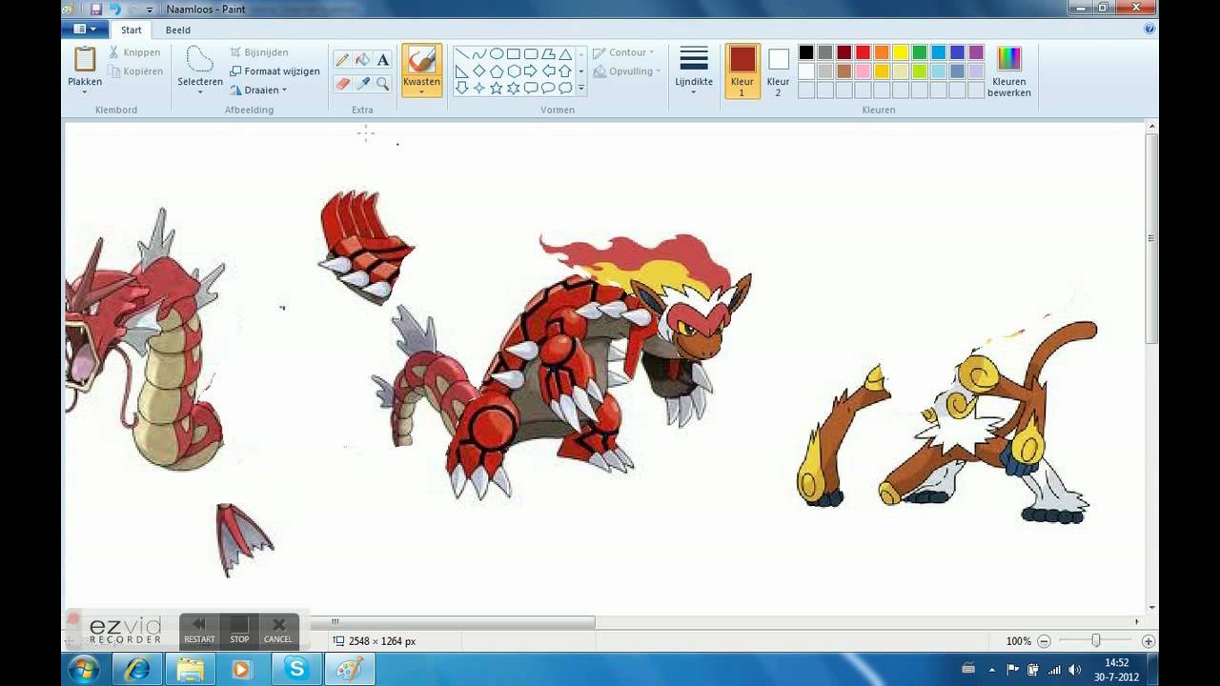Image resolution: width=1220 pixels, height=686 pixels.
Task: Select the Pencil tool
Action: (342, 60)
